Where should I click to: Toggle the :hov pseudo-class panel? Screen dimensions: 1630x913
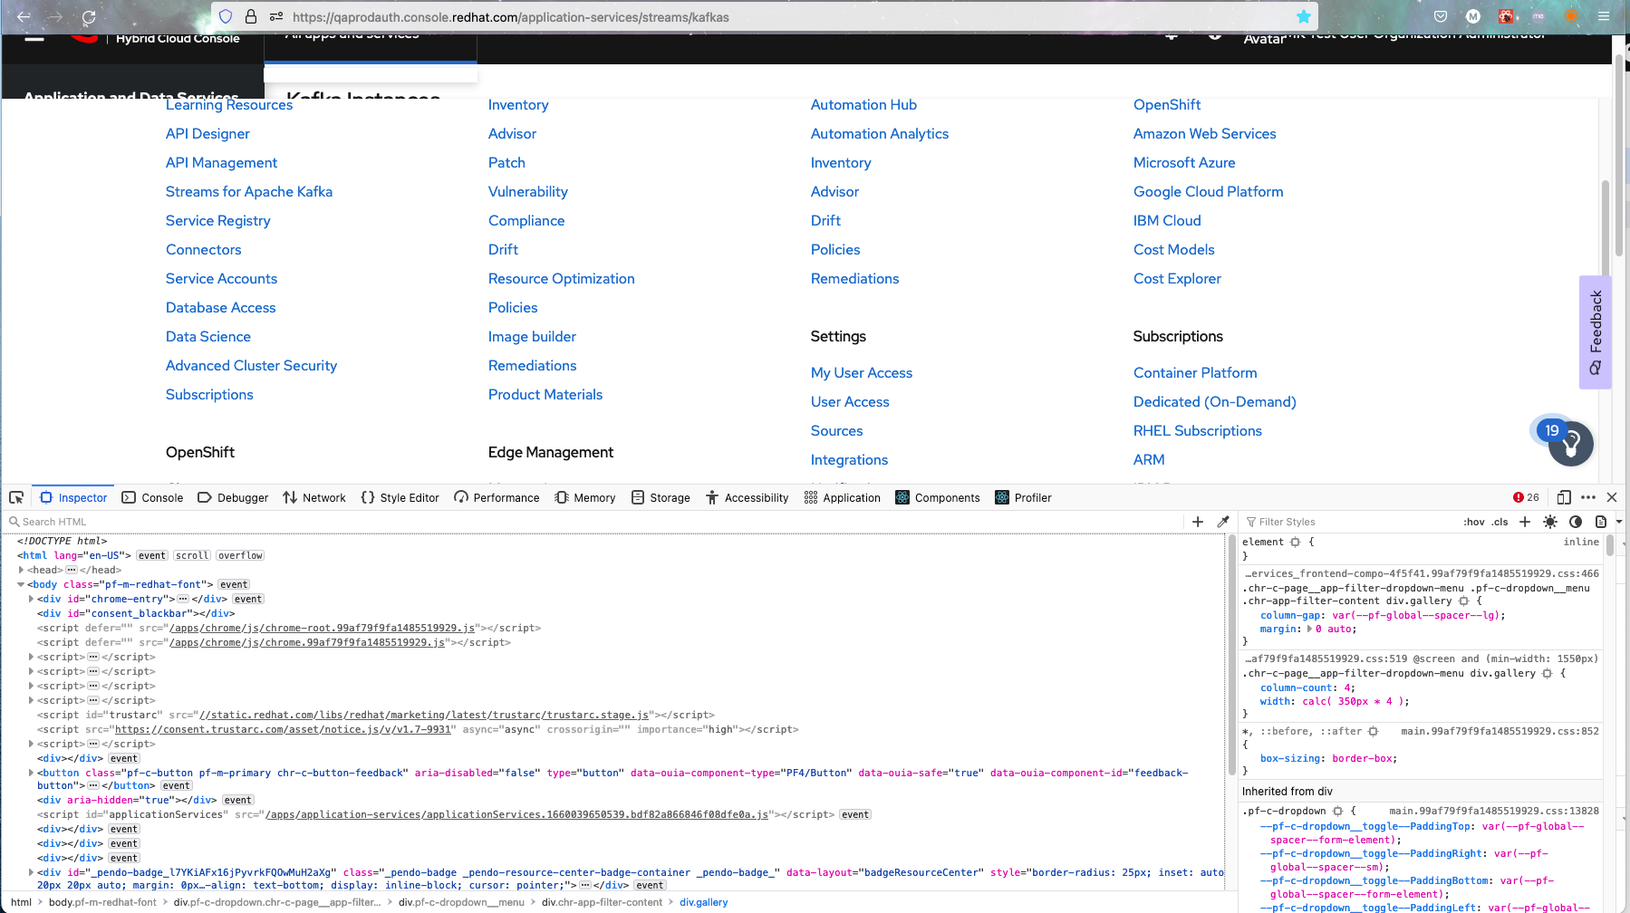point(1473,522)
